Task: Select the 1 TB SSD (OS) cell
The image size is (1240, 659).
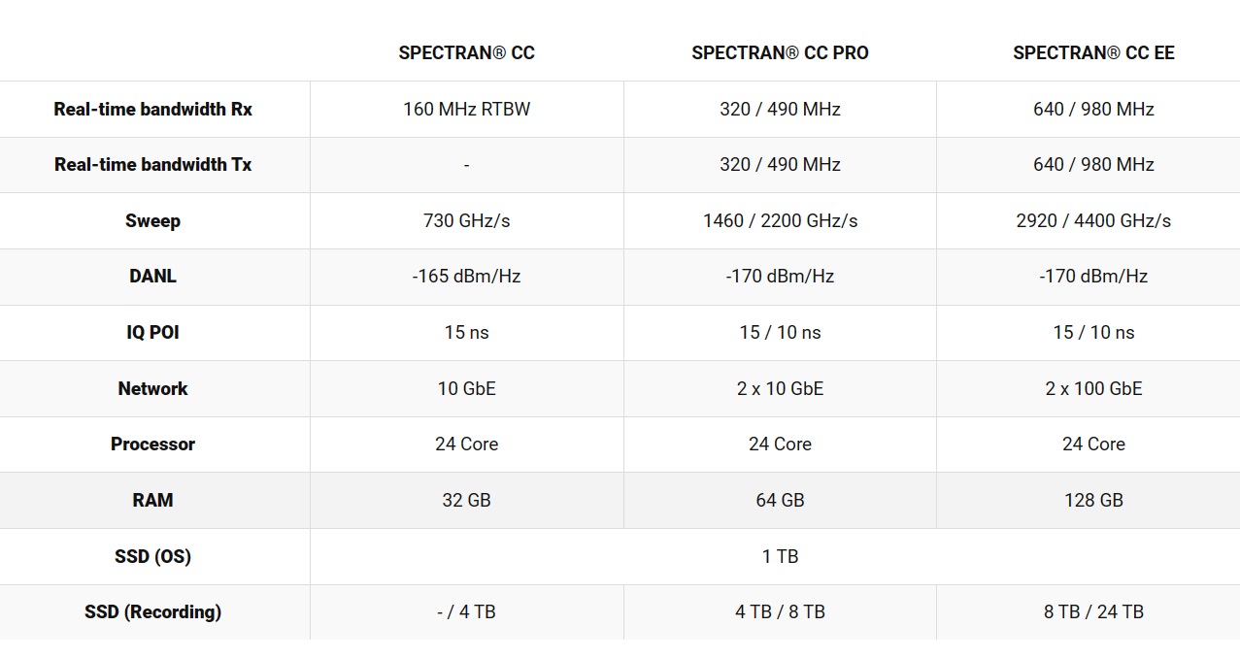Action: (x=780, y=557)
